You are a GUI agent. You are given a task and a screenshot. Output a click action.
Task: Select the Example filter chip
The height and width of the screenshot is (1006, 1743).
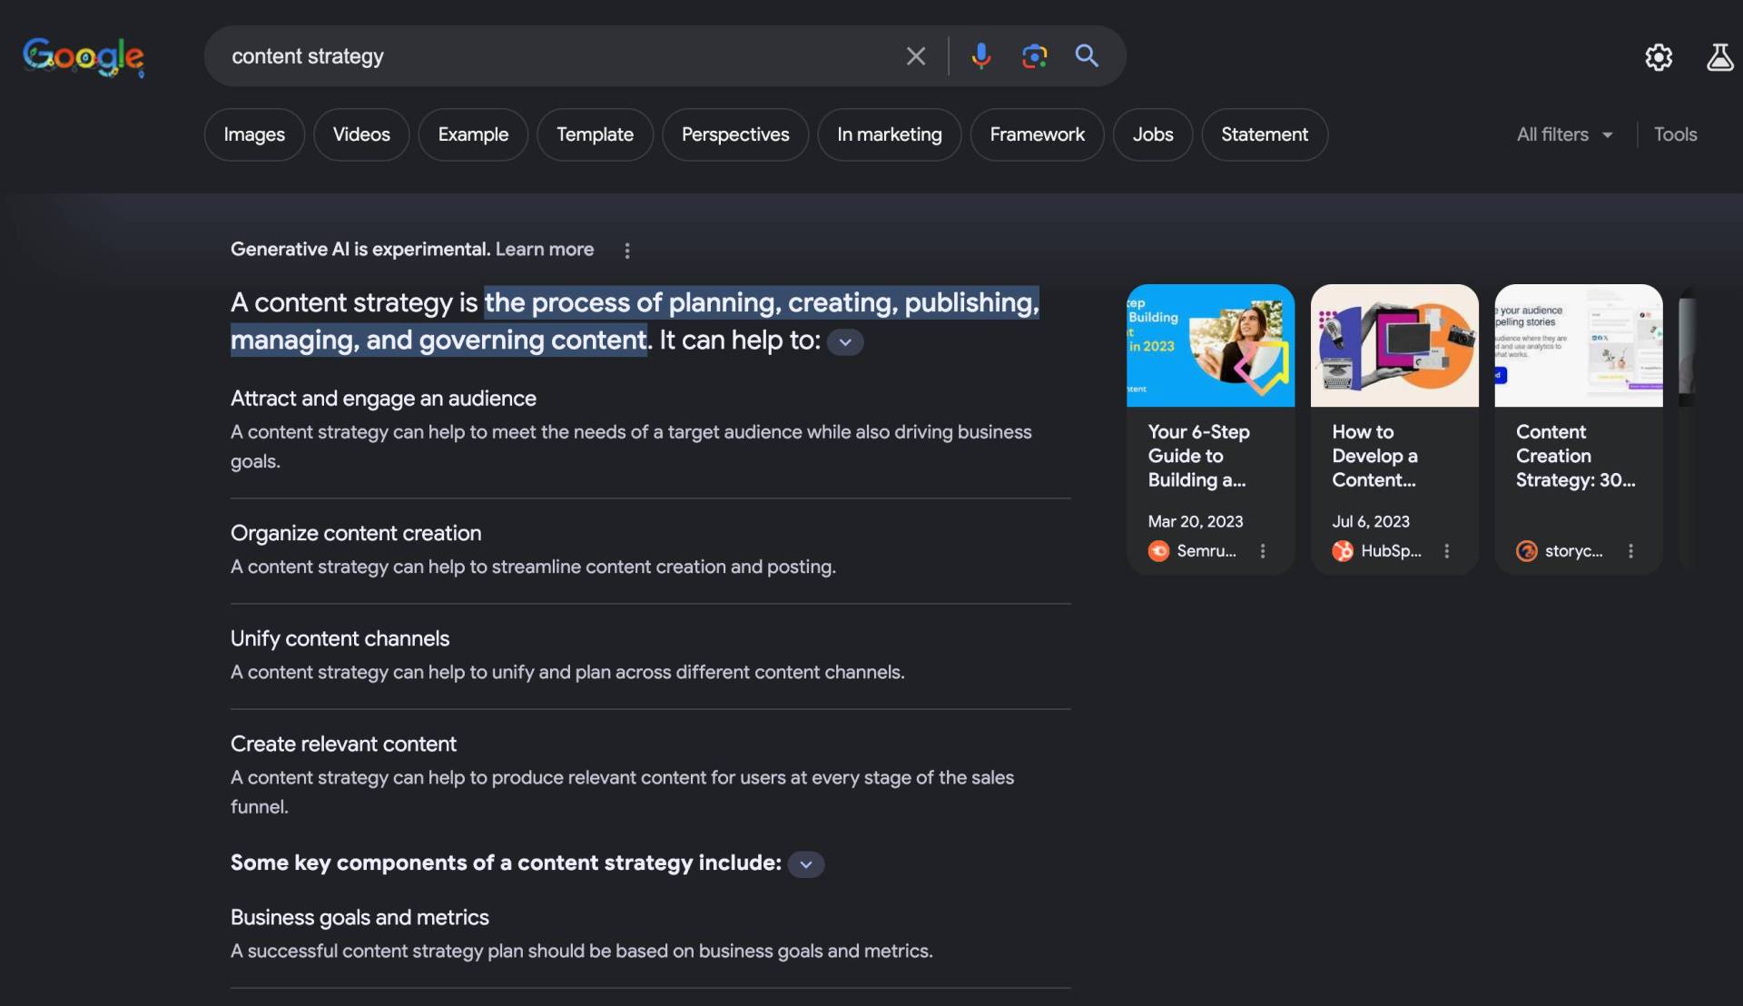point(473,134)
